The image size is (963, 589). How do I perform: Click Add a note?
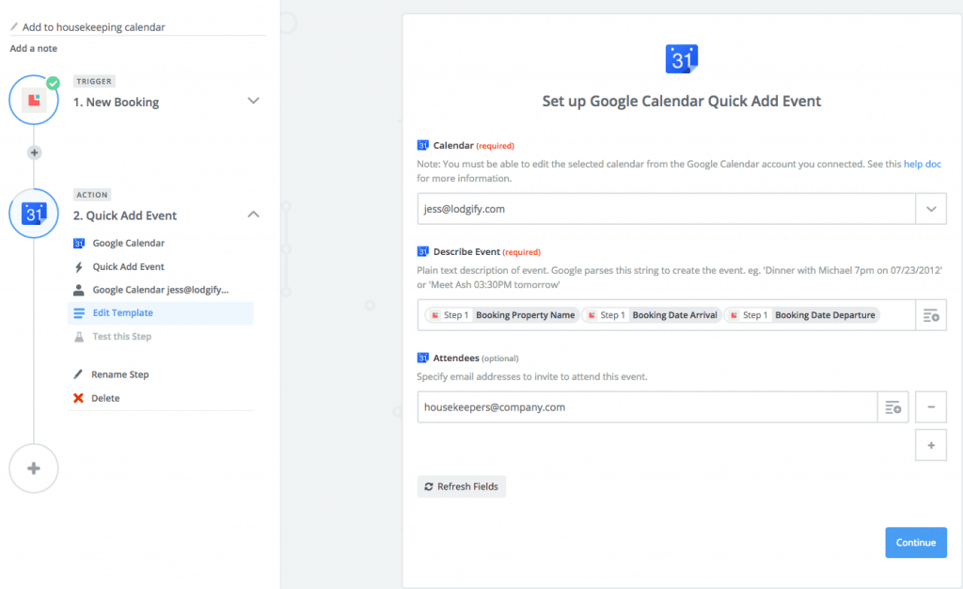(34, 49)
